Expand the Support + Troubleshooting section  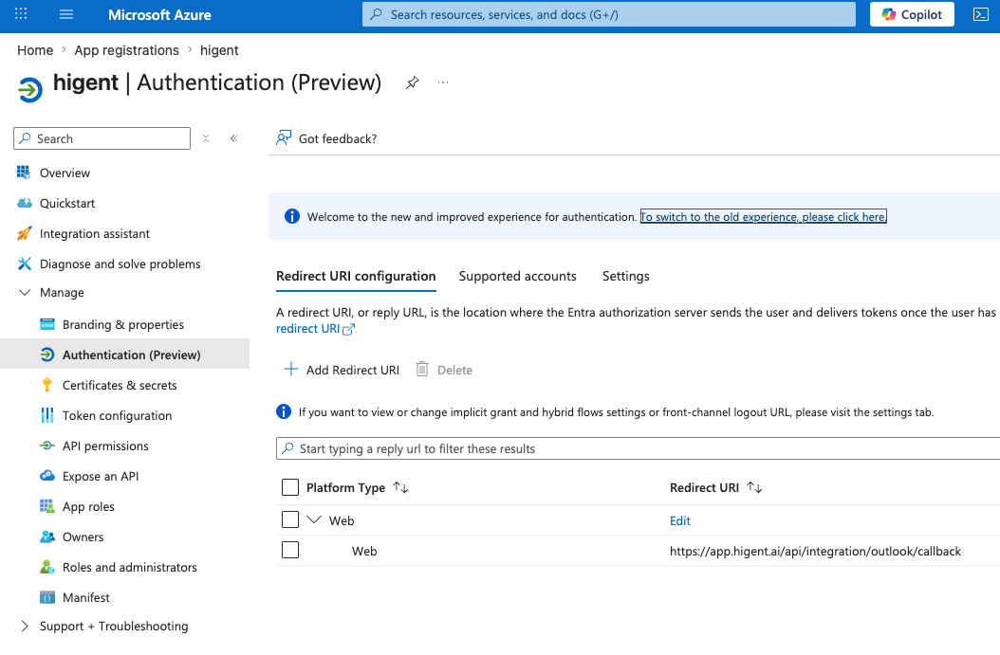(x=25, y=626)
